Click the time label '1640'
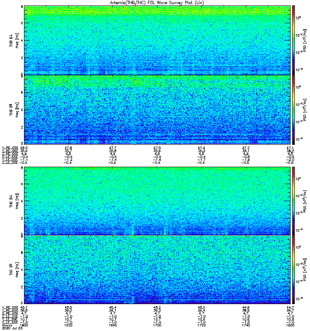310x331 pixels. coord(112,325)
